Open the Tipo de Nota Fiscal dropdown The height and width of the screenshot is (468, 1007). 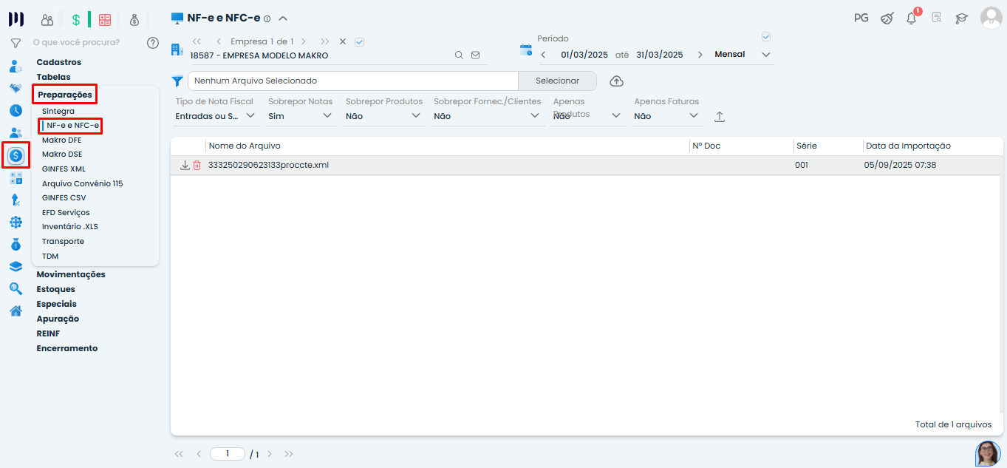coord(216,116)
